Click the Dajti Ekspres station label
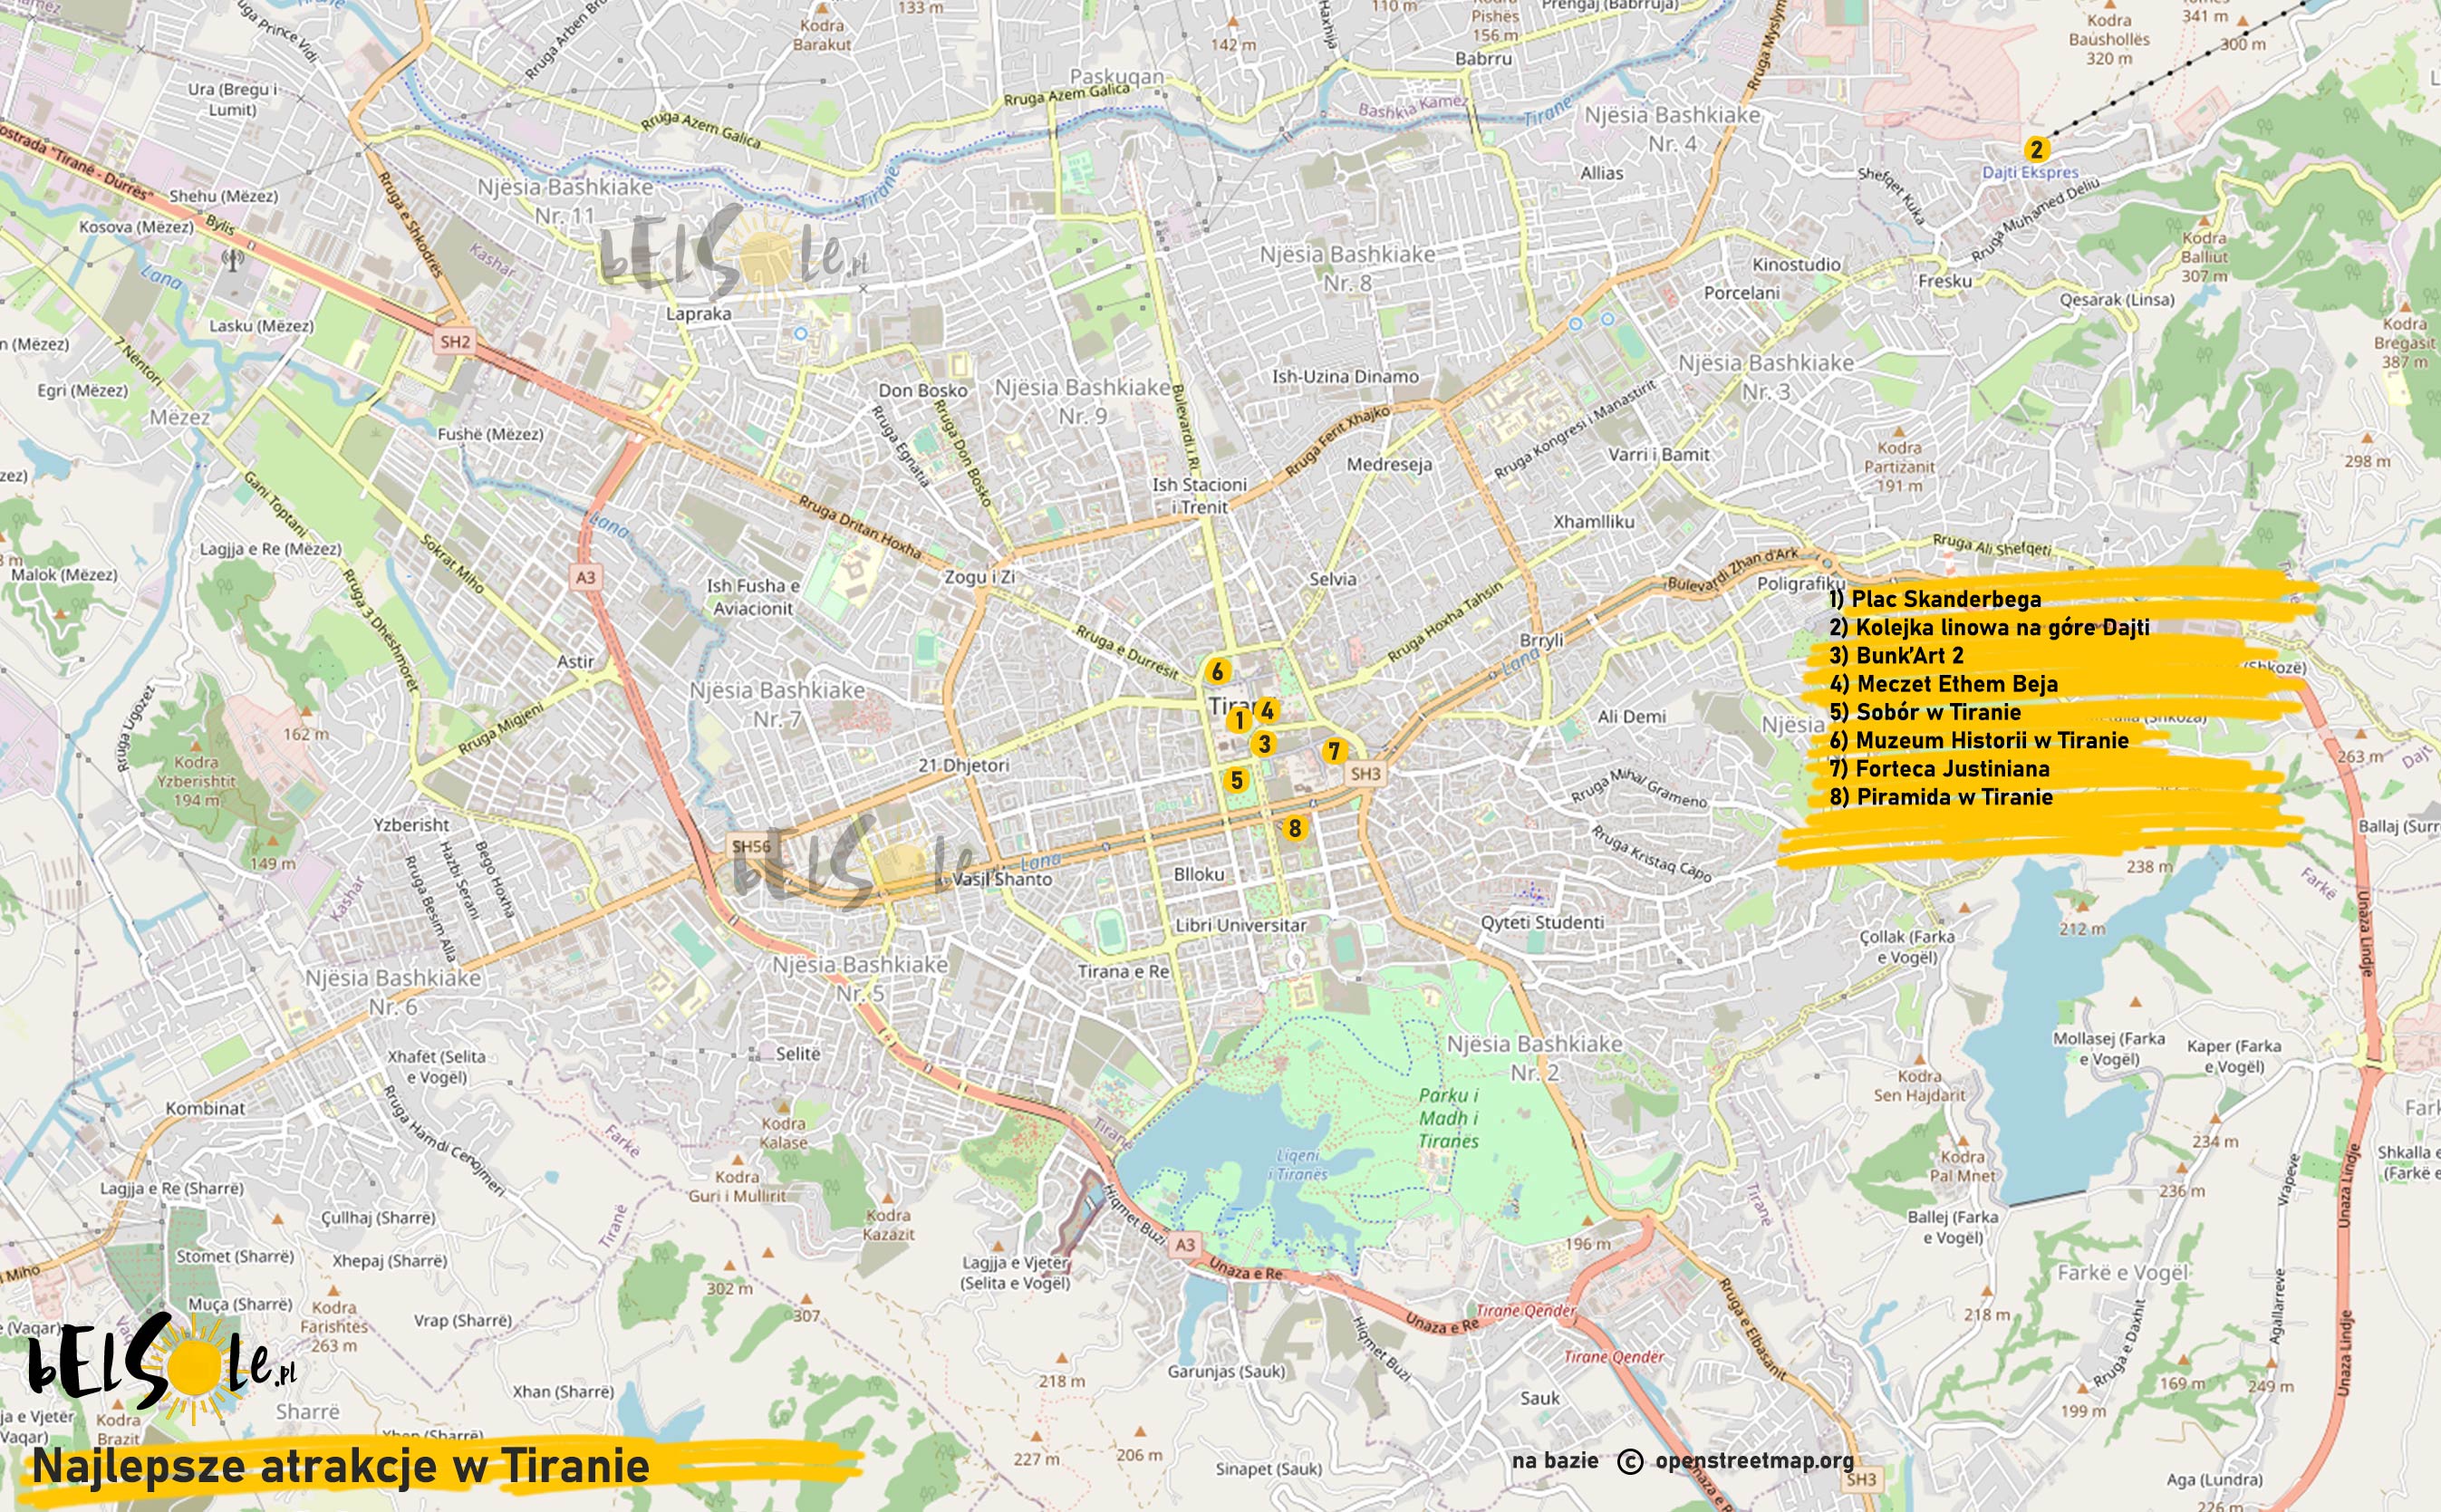Image resolution: width=2441 pixels, height=1512 pixels. coord(2030,172)
